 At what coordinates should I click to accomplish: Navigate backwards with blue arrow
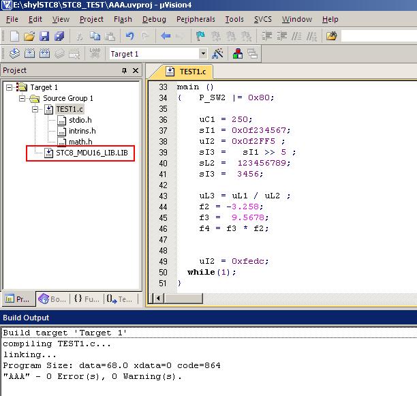(x=166, y=36)
